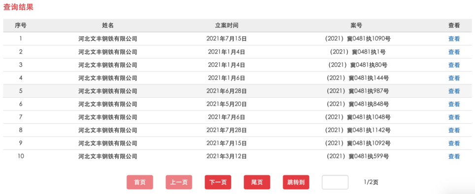Viewport: 475px width, 194px height.
Task: Click company name 河北文丰钢铁有限公司 in row 10
Action: 108,156
